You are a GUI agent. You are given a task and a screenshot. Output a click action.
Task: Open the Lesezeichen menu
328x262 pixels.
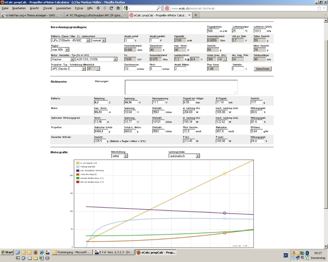click(x=64, y=8)
